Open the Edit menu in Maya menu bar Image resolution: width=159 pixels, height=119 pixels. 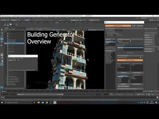point(4,18)
